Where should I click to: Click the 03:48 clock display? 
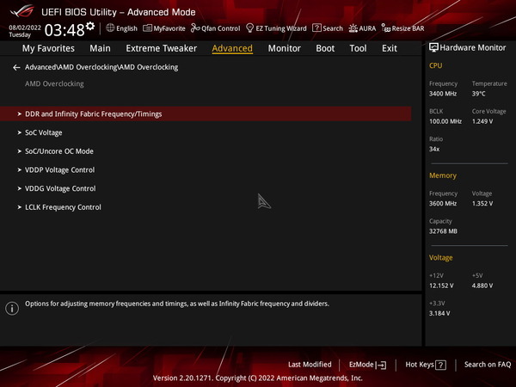tap(64, 30)
